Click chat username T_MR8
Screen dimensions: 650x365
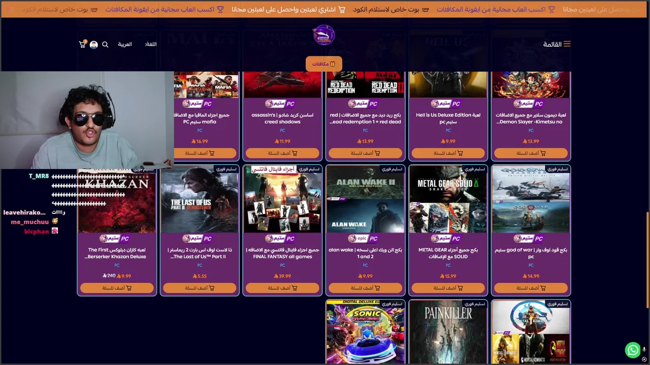coord(39,176)
